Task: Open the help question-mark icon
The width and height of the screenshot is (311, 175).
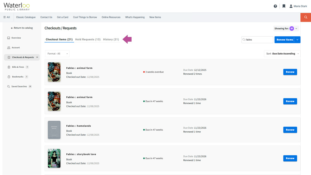Action: (275, 6)
